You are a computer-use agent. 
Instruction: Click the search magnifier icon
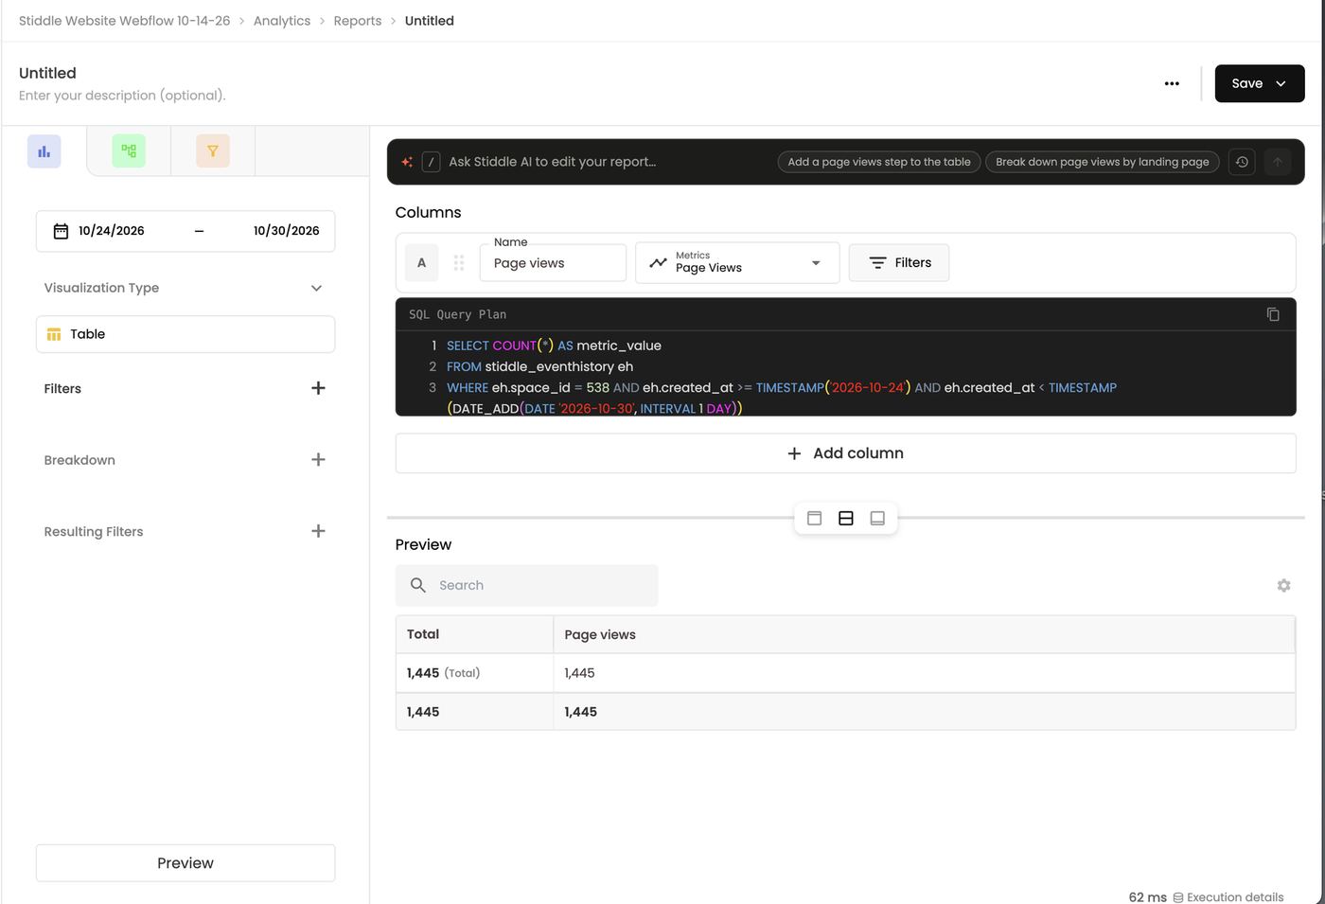417,586
